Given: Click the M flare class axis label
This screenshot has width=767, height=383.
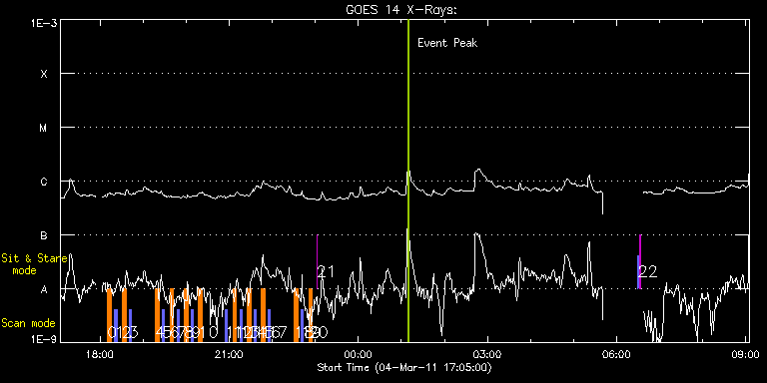Looking at the screenshot, I should point(44,128).
